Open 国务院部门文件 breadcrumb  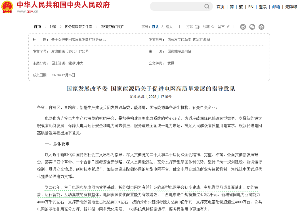pyautogui.click(x=112, y=27)
